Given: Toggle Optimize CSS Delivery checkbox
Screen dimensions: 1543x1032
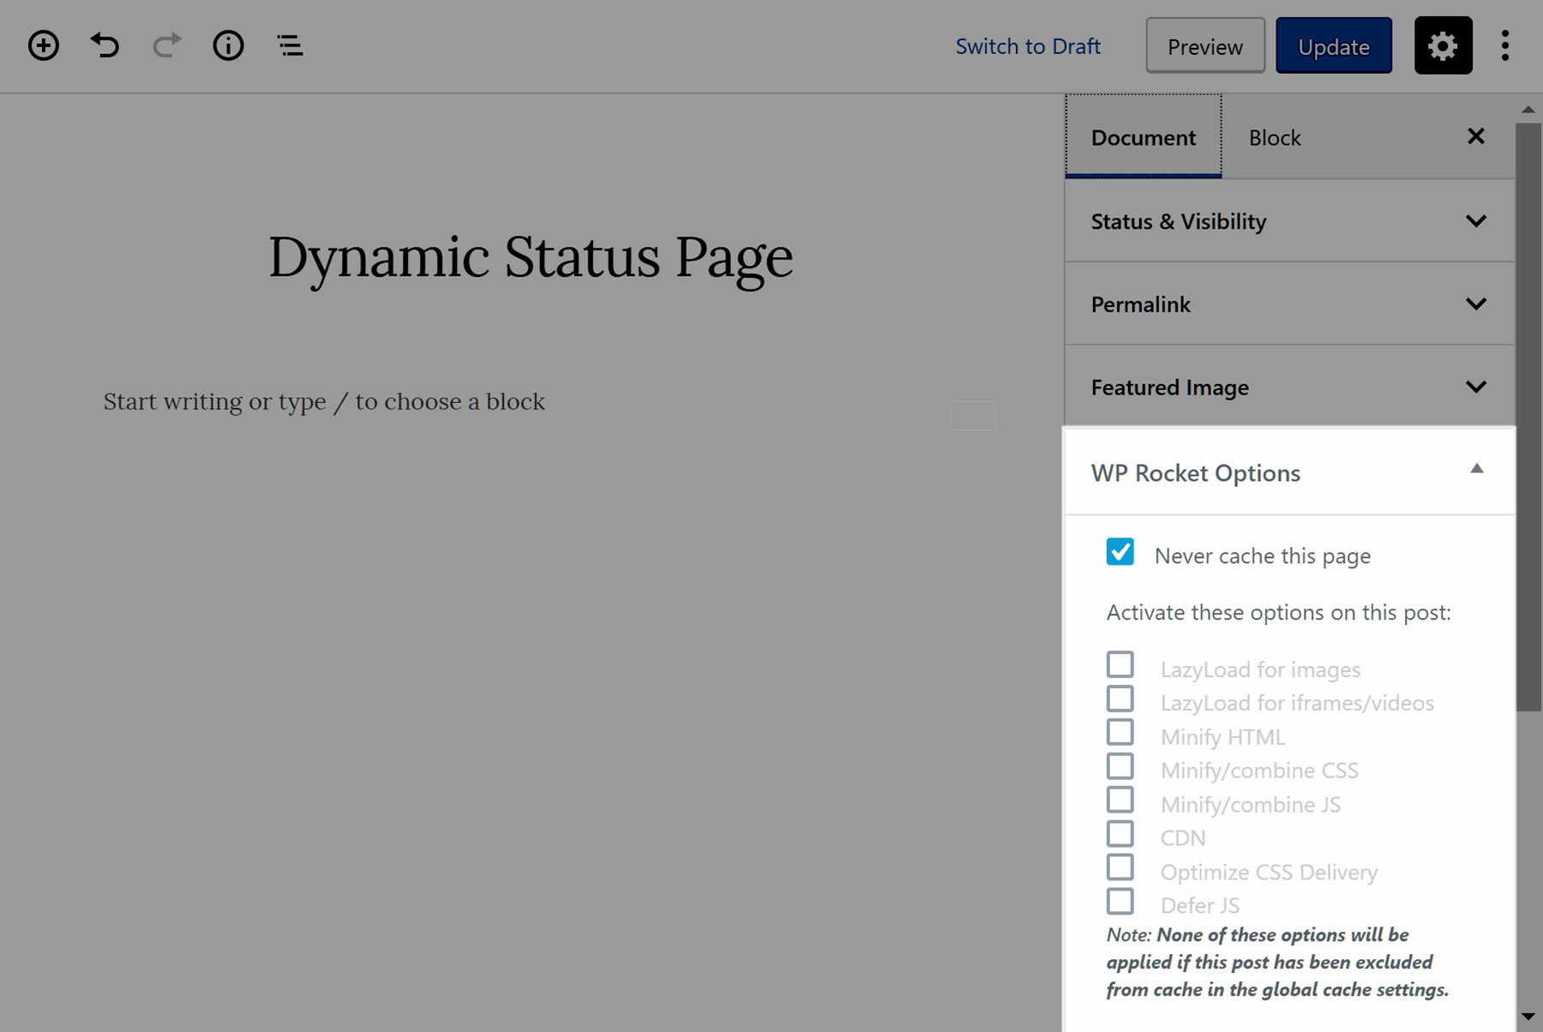Looking at the screenshot, I should pos(1120,867).
